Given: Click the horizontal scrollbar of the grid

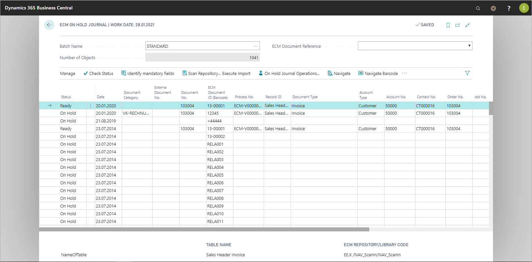Looking at the screenshot, I should click(204, 229).
